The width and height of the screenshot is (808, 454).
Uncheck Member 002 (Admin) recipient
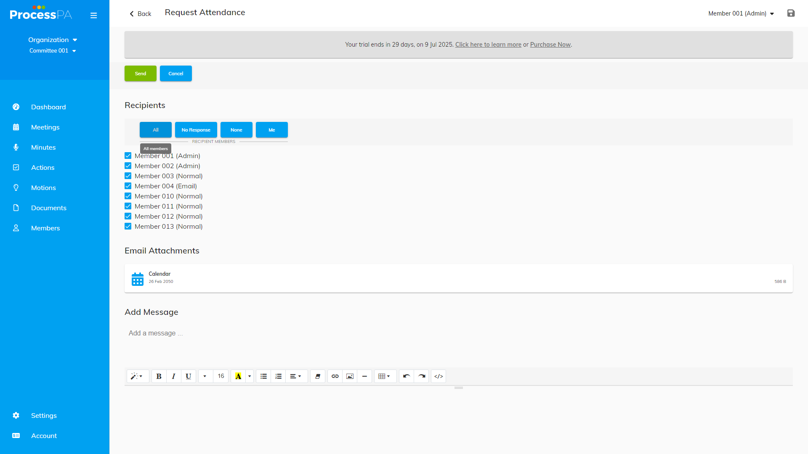coord(128,166)
